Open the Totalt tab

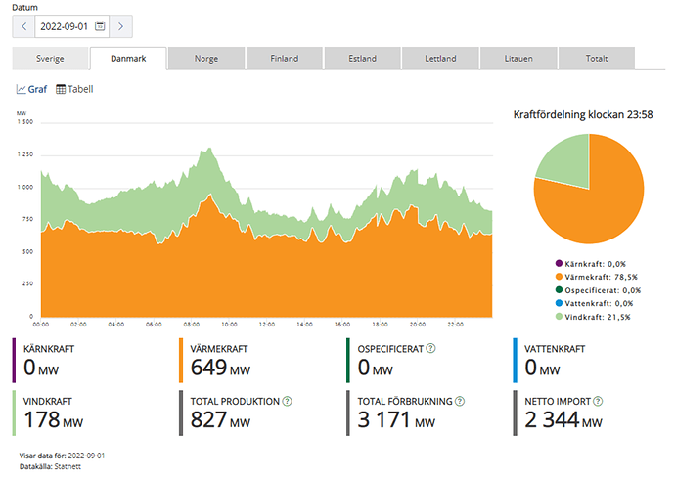[596, 59]
